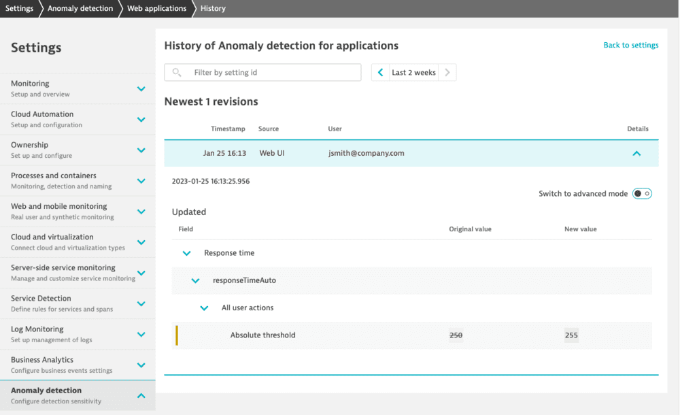The width and height of the screenshot is (680, 415).
Task: Collapse the Anomaly detection sidebar section
Action: tap(141, 395)
